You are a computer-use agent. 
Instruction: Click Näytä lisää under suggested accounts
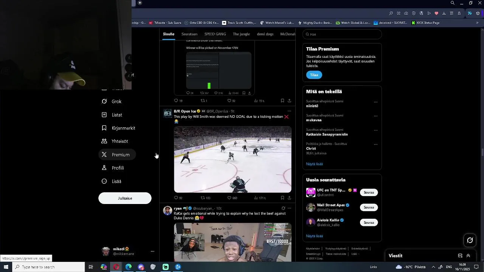pyautogui.click(x=314, y=236)
